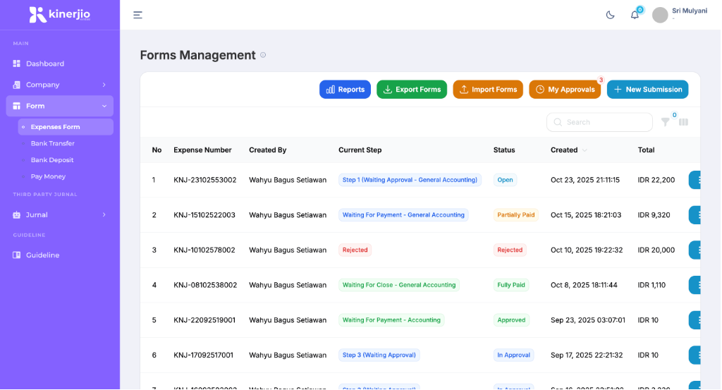
Task: Open action menu for KNJ-10102578002 row
Action: [695, 250]
